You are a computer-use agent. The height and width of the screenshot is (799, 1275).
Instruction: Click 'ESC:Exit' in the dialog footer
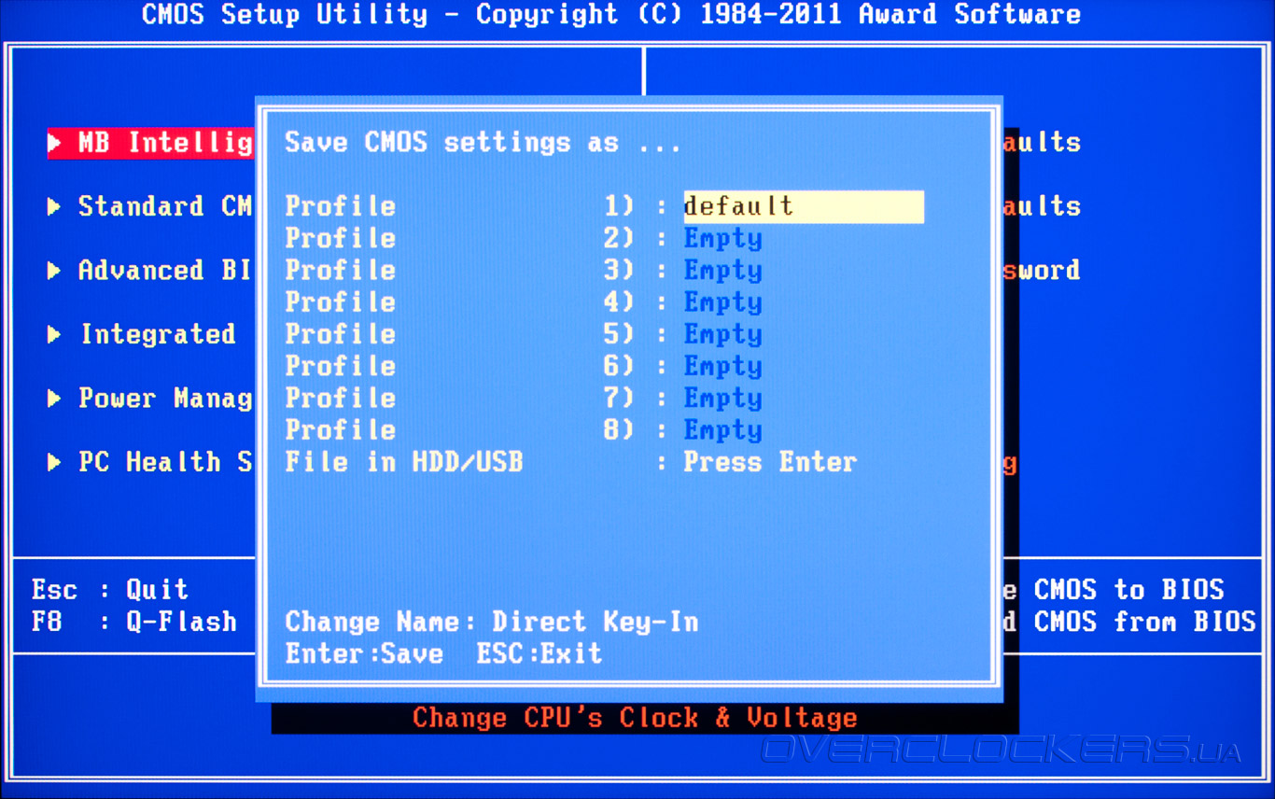point(539,653)
